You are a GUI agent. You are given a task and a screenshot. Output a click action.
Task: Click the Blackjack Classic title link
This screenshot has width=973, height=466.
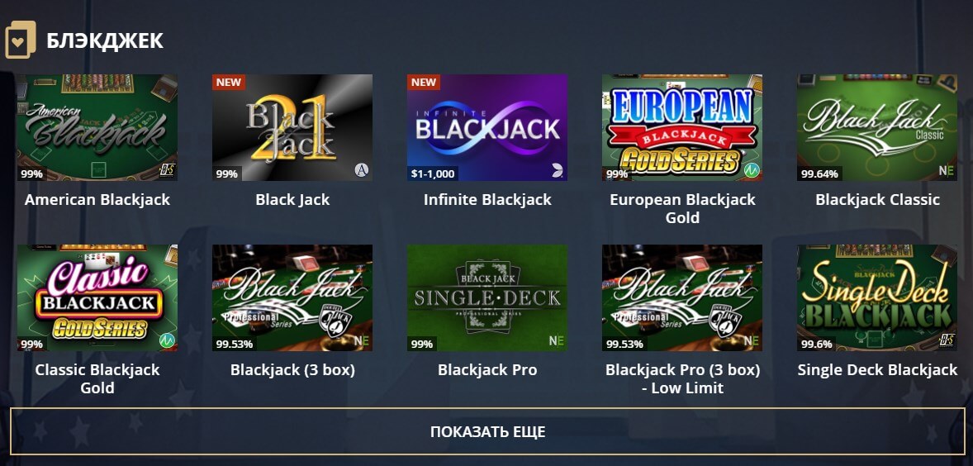pyautogui.click(x=877, y=200)
